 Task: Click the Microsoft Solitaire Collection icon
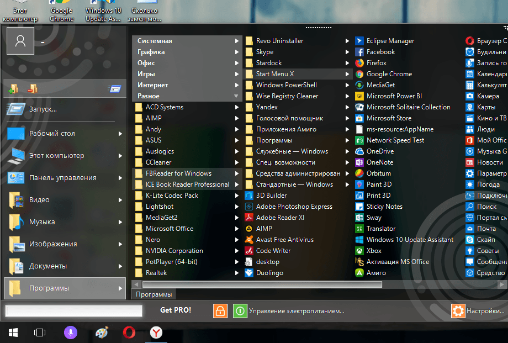[x=359, y=107]
